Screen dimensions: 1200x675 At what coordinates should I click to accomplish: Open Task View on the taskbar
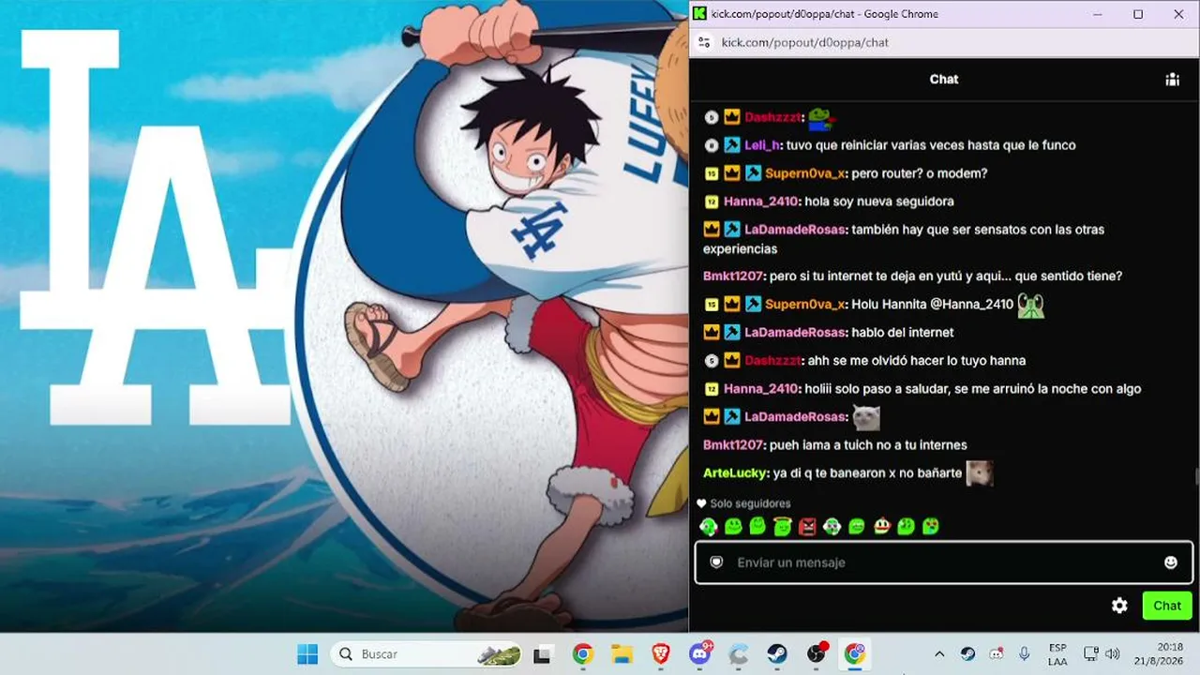543,654
